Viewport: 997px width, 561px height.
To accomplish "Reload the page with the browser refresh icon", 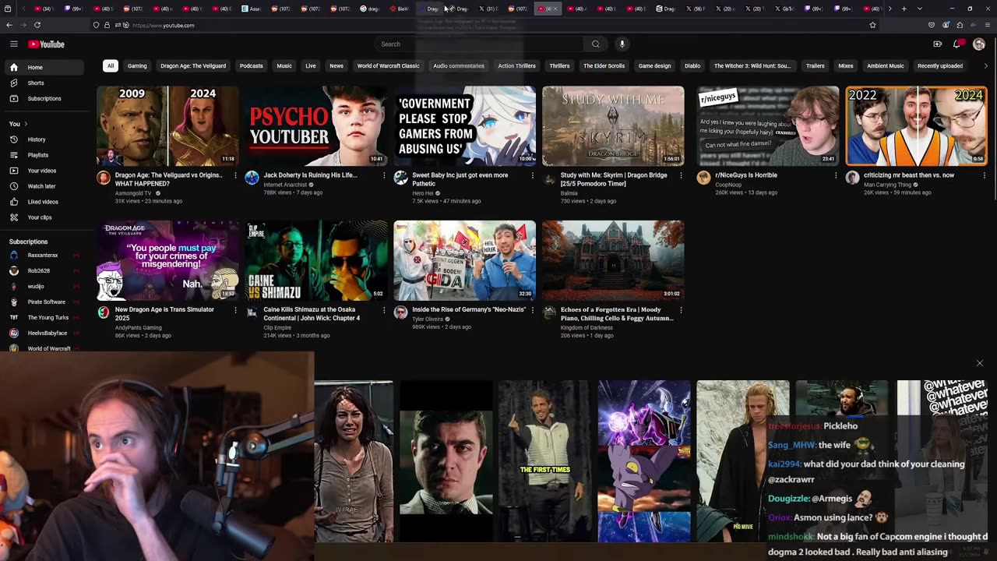I will [37, 25].
